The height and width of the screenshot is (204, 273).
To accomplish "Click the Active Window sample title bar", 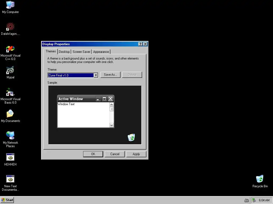I will click(86, 99).
